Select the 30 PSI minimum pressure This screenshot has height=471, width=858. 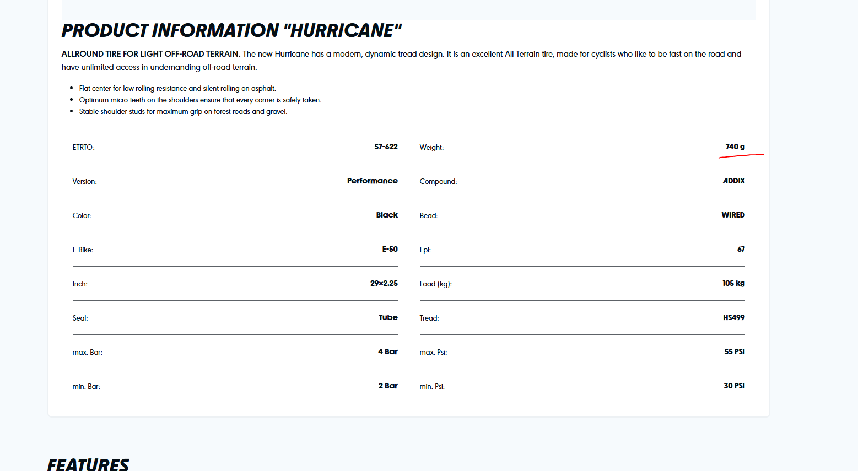click(x=734, y=386)
